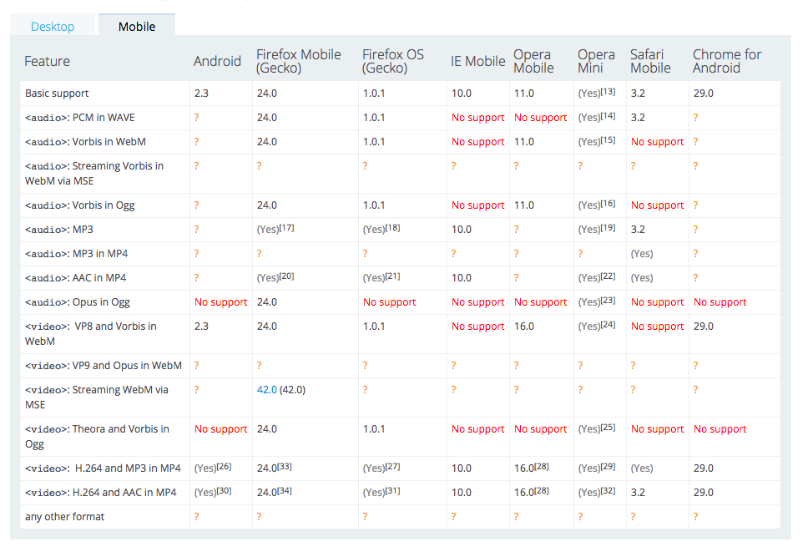Follow footnote [30] in the Android column

(225, 490)
